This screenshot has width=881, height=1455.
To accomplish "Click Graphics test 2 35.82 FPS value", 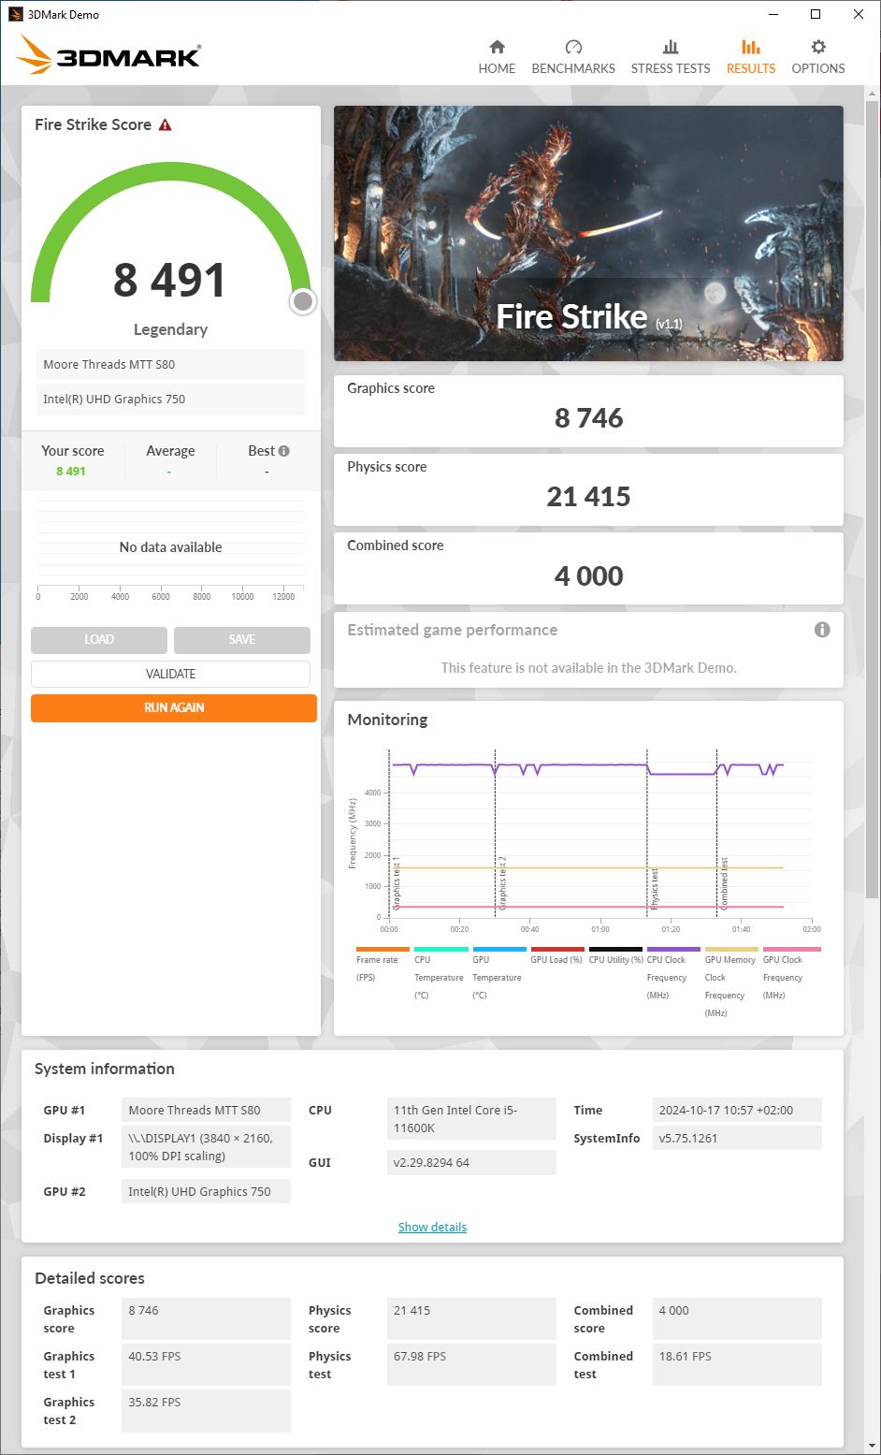I will coord(206,1411).
